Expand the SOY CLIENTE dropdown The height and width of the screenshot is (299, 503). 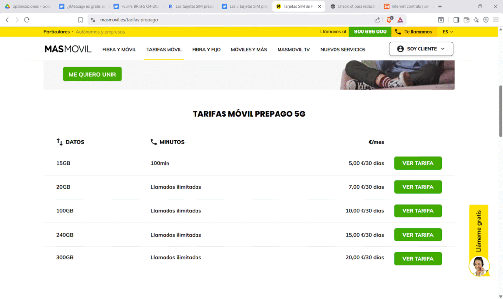point(421,49)
